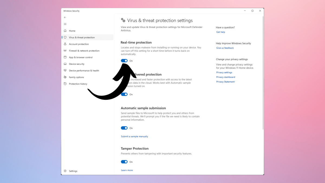325x183 pixels.
Task: Click the Virus & threat protection settings title
Action: pyautogui.click(x=160, y=21)
